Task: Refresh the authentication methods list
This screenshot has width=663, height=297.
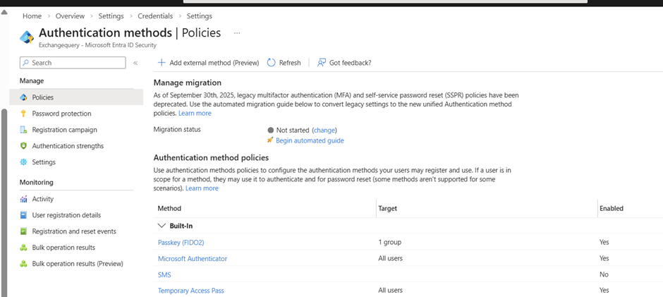Action: pos(284,63)
